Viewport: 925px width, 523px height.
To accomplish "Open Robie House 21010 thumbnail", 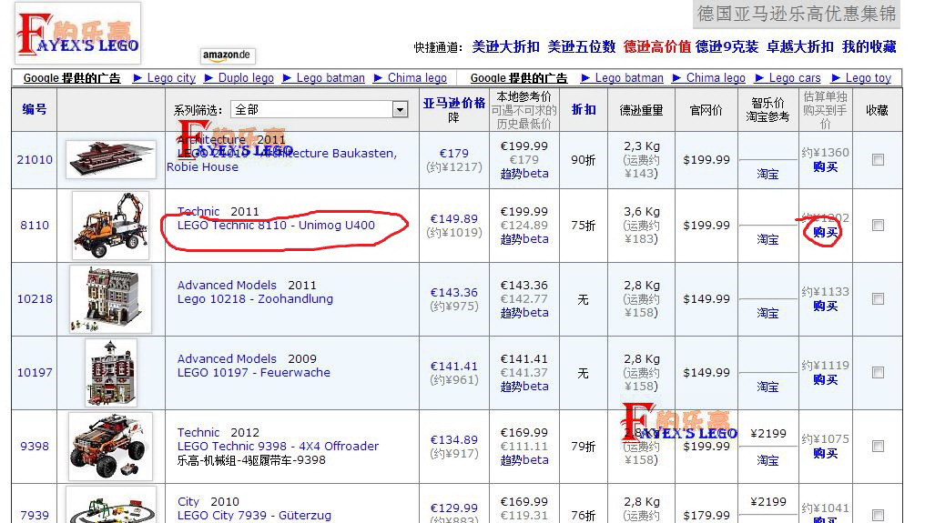I will point(111,159).
